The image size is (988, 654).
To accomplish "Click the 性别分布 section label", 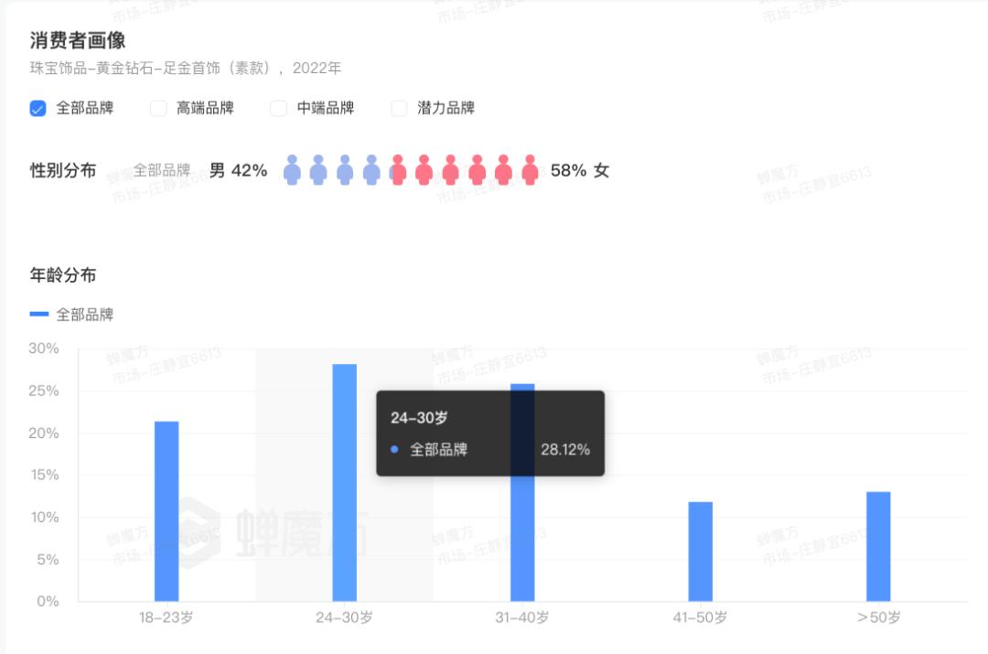I will 63,170.
